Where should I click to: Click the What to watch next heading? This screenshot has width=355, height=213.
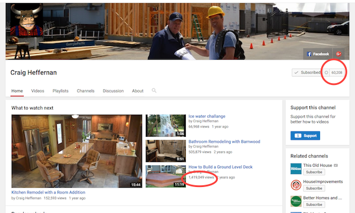click(33, 108)
